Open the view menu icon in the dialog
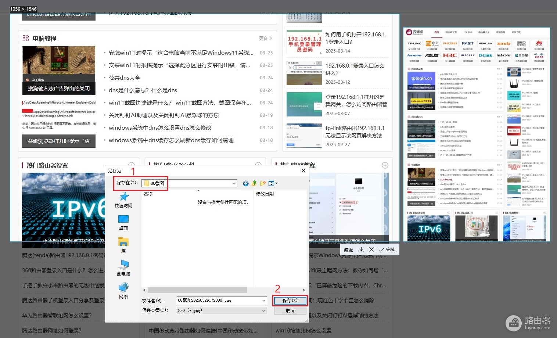The image size is (557, 338). [271, 183]
